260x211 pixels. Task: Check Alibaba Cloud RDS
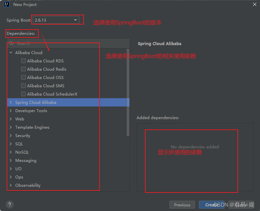tap(24, 61)
